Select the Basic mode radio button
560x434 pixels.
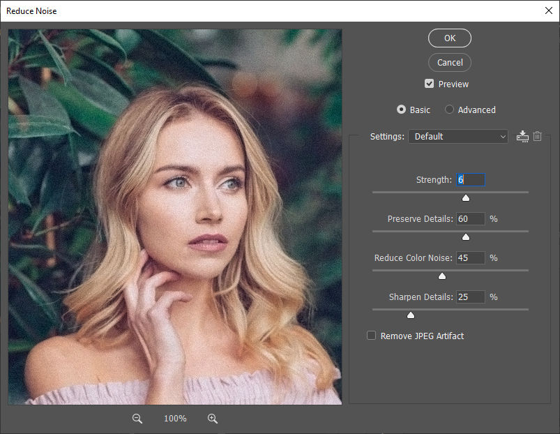(x=401, y=110)
